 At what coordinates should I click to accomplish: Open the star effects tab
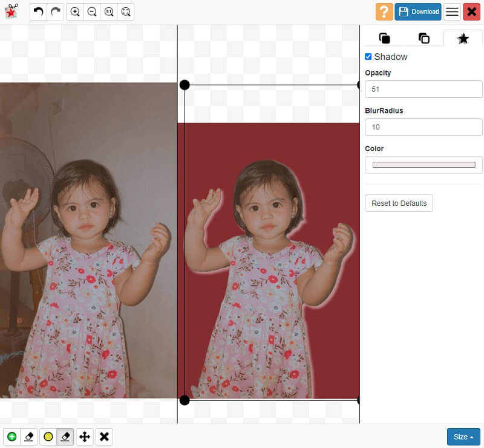(463, 38)
